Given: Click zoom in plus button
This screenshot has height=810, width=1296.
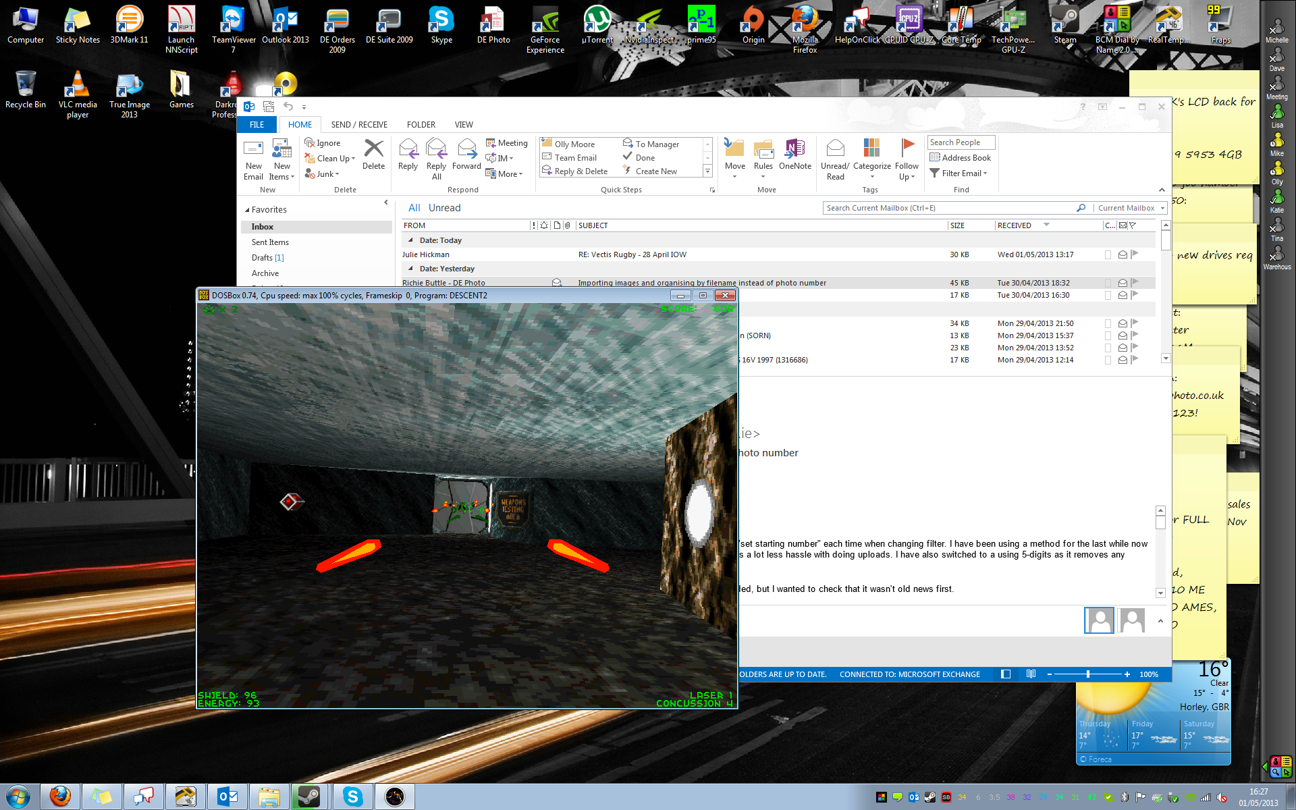Looking at the screenshot, I should (x=1127, y=674).
